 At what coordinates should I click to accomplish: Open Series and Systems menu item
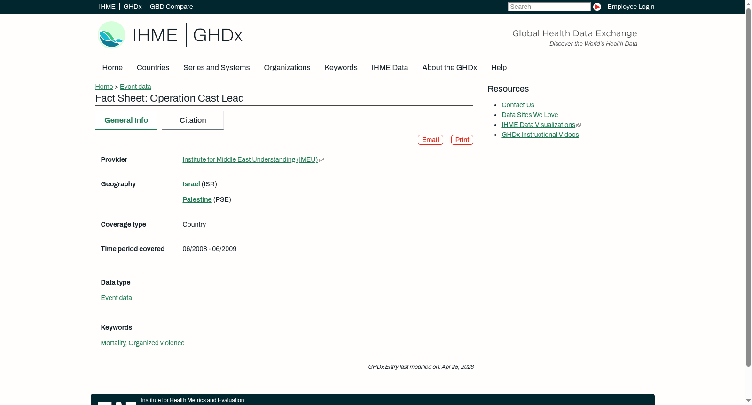click(x=217, y=67)
